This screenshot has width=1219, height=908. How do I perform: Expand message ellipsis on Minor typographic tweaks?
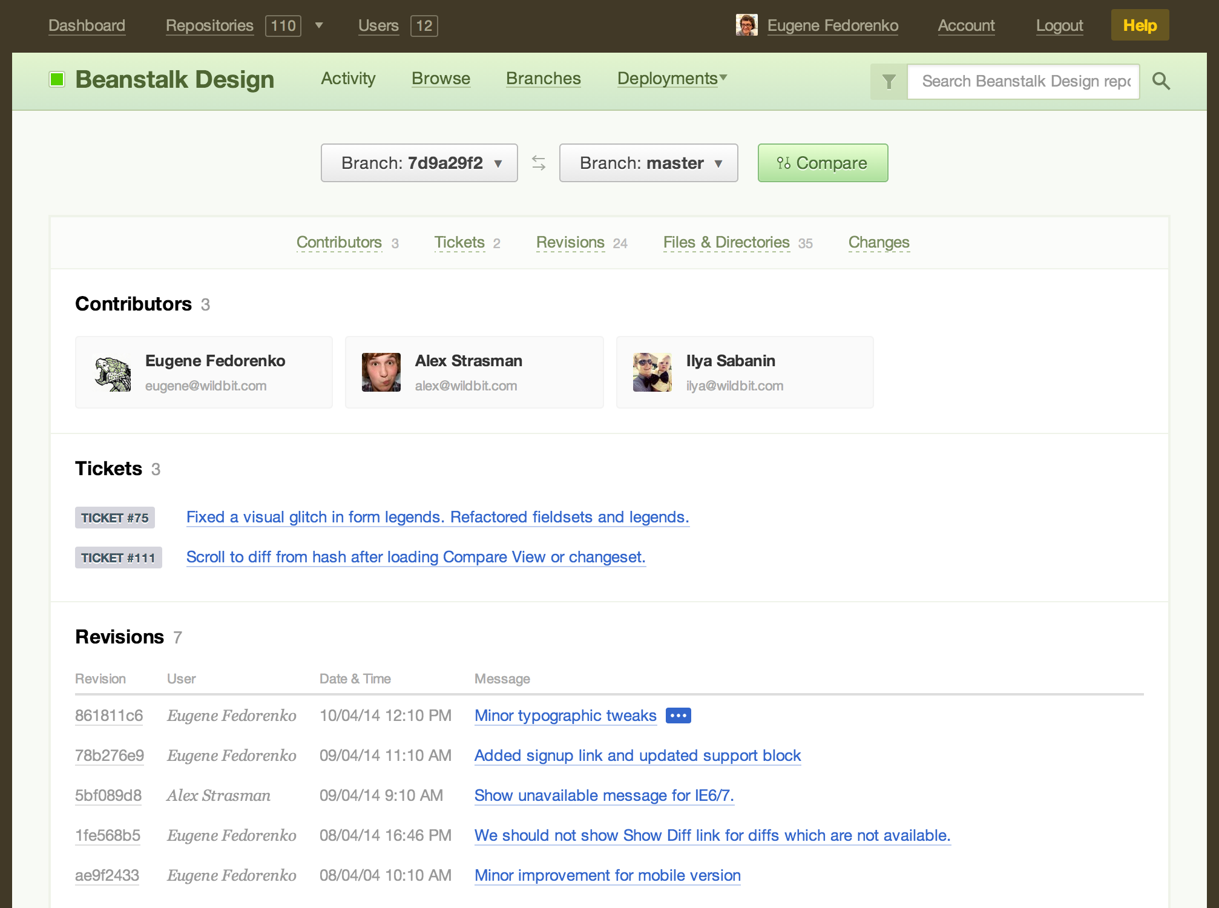point(678,716)
